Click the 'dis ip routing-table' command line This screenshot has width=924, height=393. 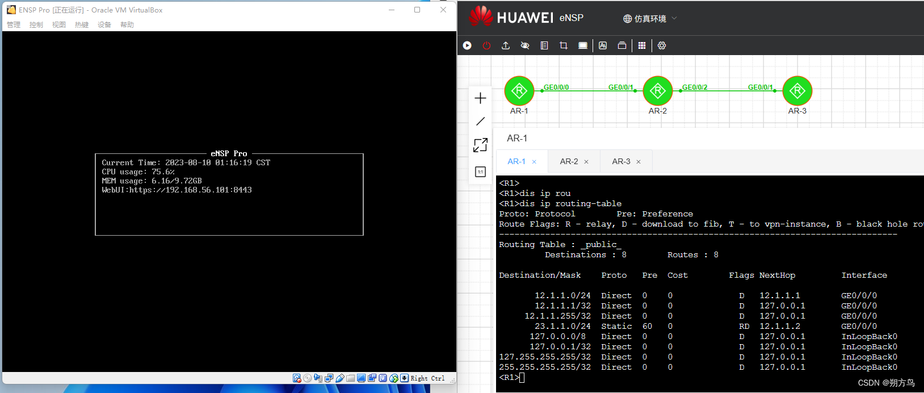[x=560, y=203]
